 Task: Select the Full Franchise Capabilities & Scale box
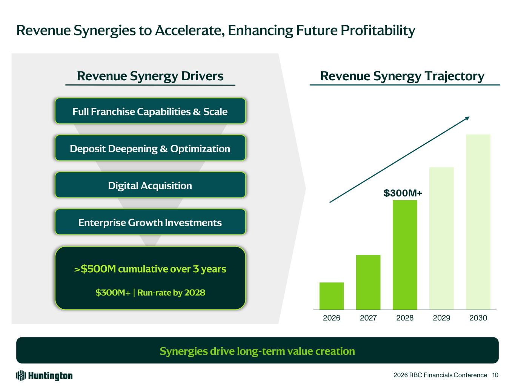(x=150, y=111)
